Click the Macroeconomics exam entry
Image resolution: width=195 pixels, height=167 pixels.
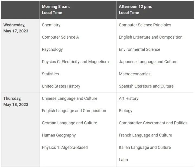click(x=135, y=74)
